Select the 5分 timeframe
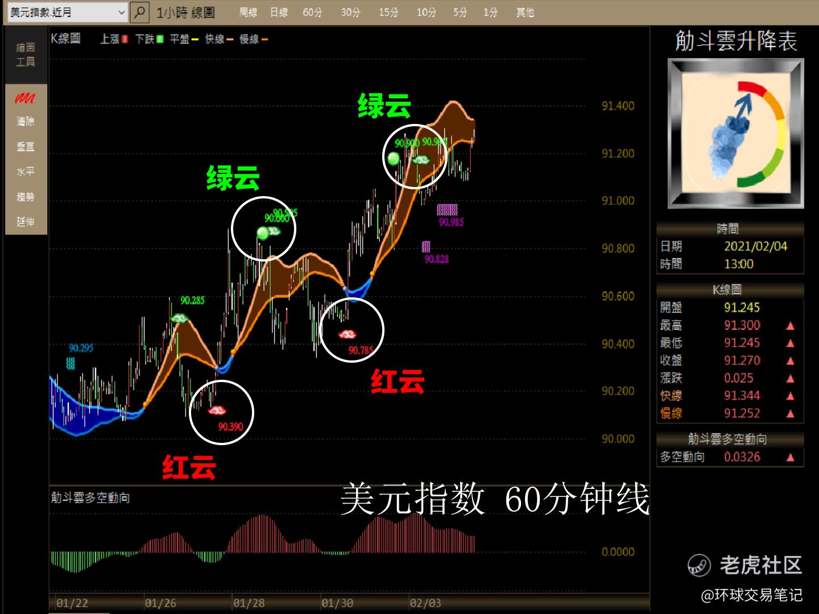The height and width of the screenshot is (614, 819). (460, 12)
